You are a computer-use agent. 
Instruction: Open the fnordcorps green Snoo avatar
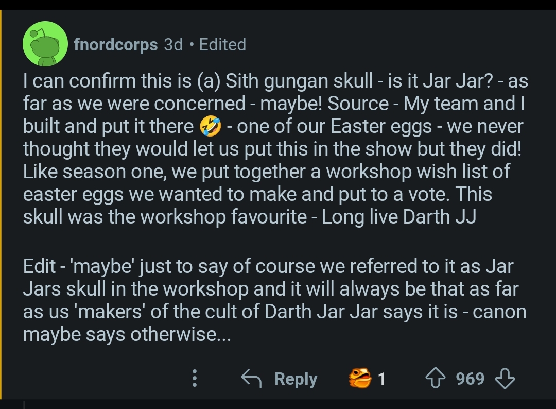45,44
